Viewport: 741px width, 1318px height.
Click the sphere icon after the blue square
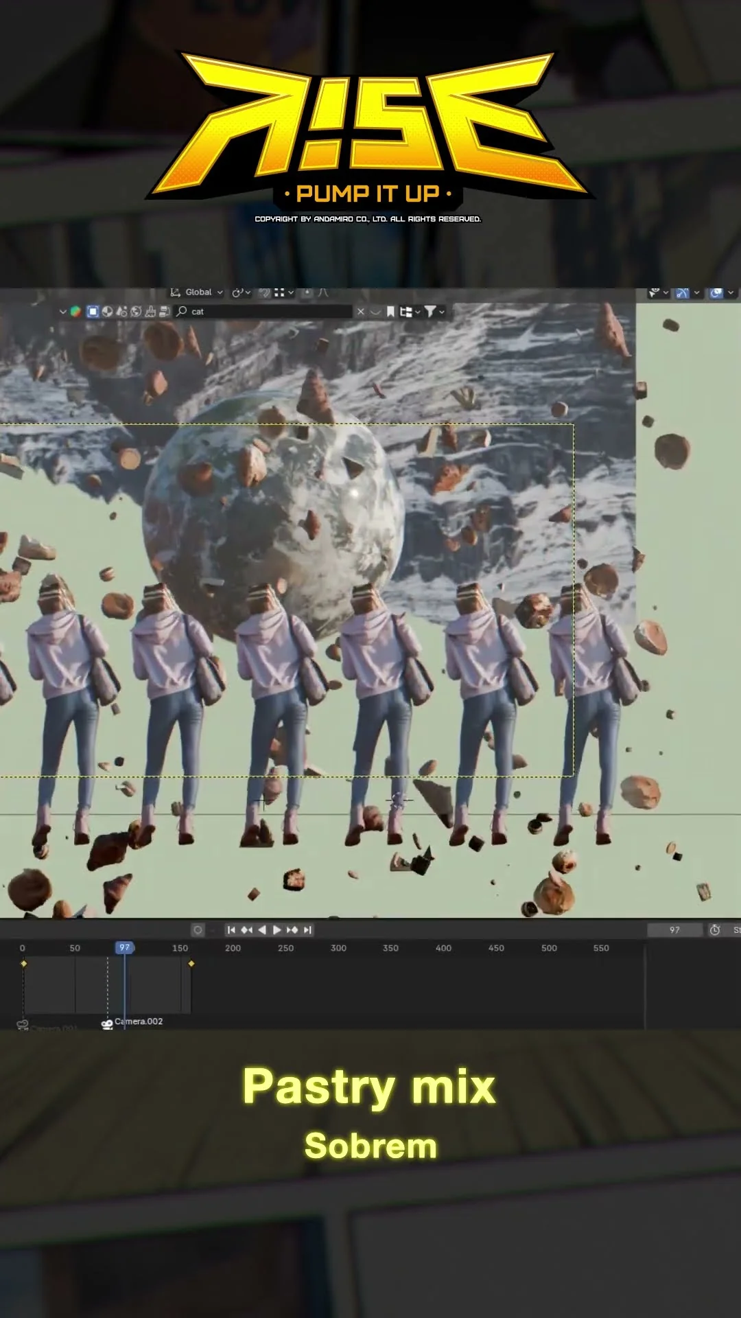point(107,312)
